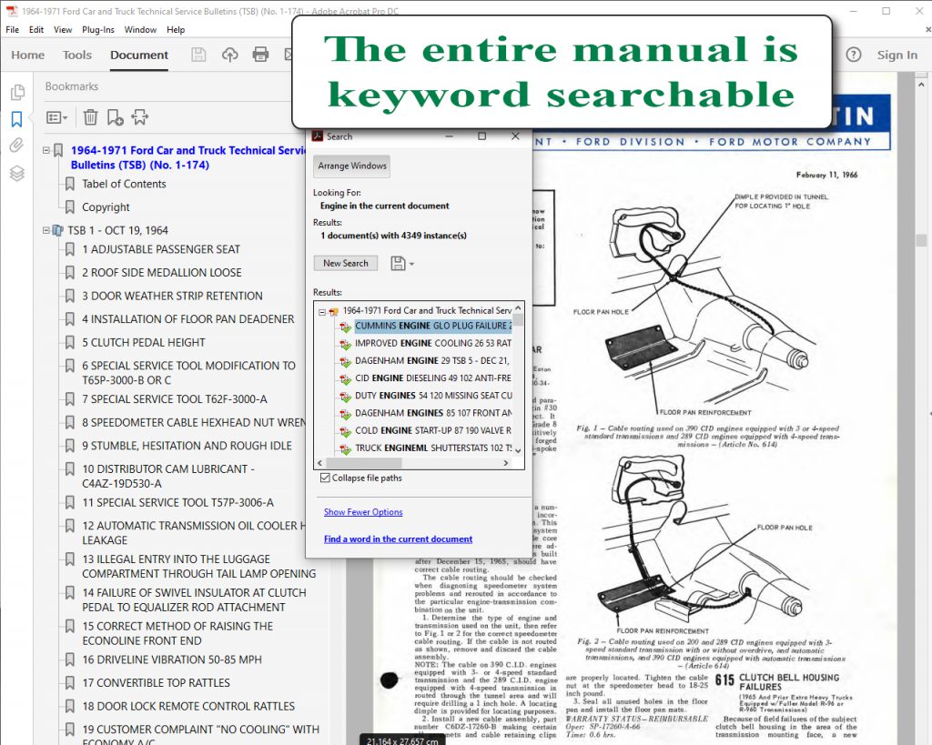Click Find a word in the current document

399,539
